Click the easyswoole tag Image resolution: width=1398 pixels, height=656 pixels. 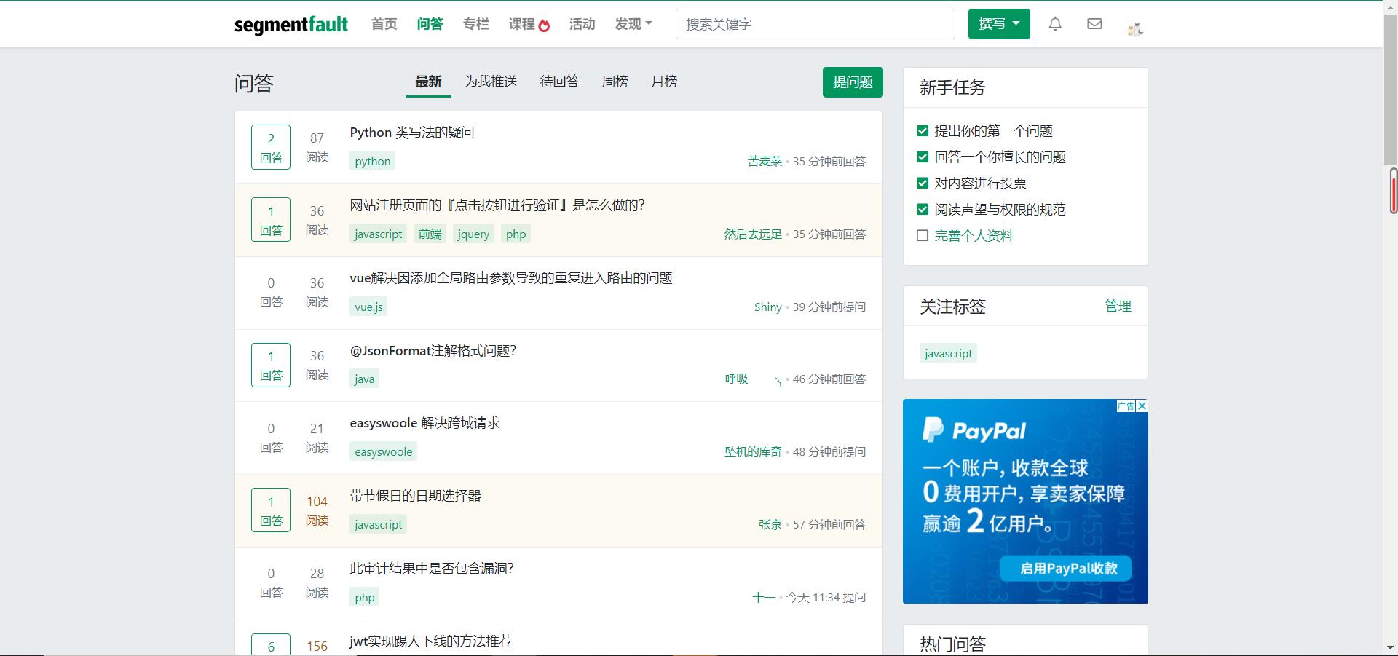tap(383, 452)
